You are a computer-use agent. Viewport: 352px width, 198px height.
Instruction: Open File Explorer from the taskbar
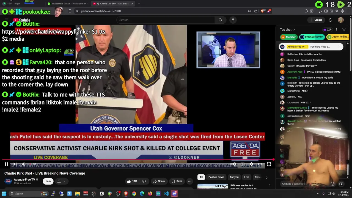(78, 194)
